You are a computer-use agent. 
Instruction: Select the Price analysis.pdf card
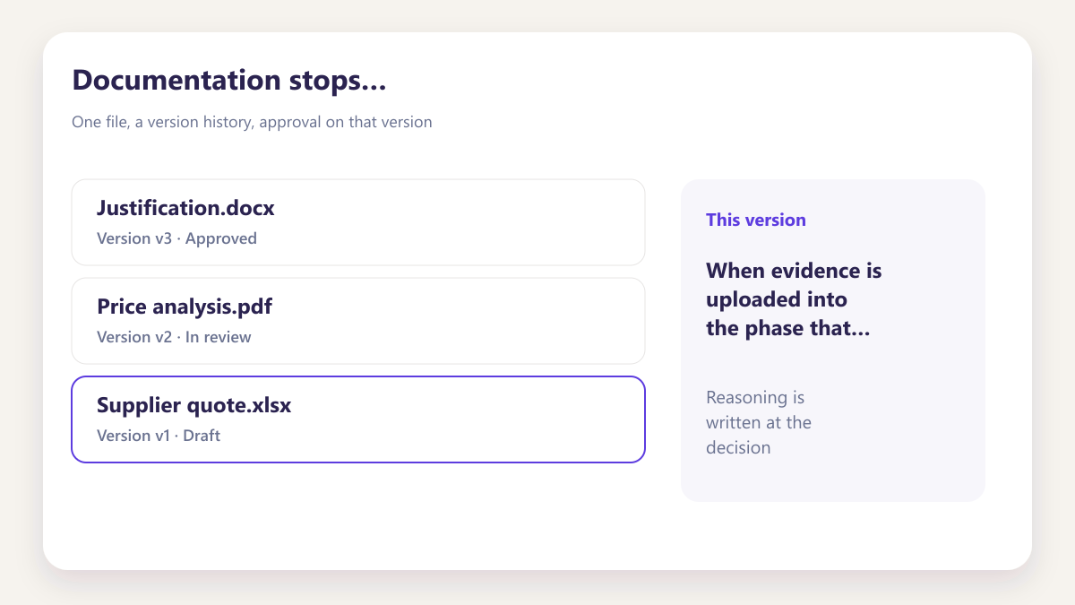[358, 321]
